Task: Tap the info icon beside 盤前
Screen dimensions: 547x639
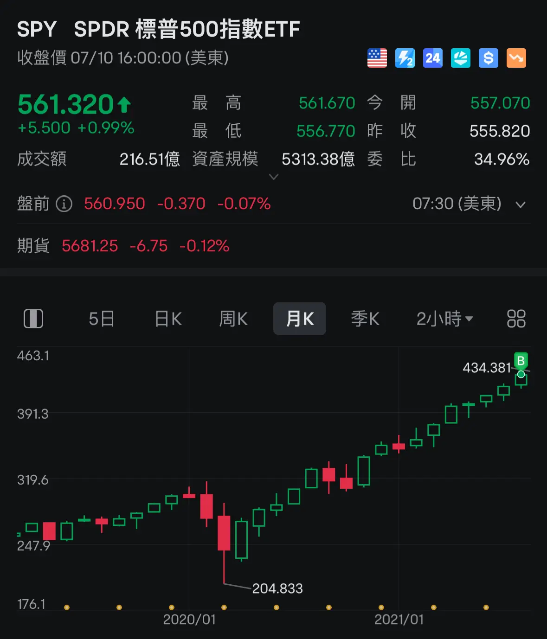Action: click(64, 204)
